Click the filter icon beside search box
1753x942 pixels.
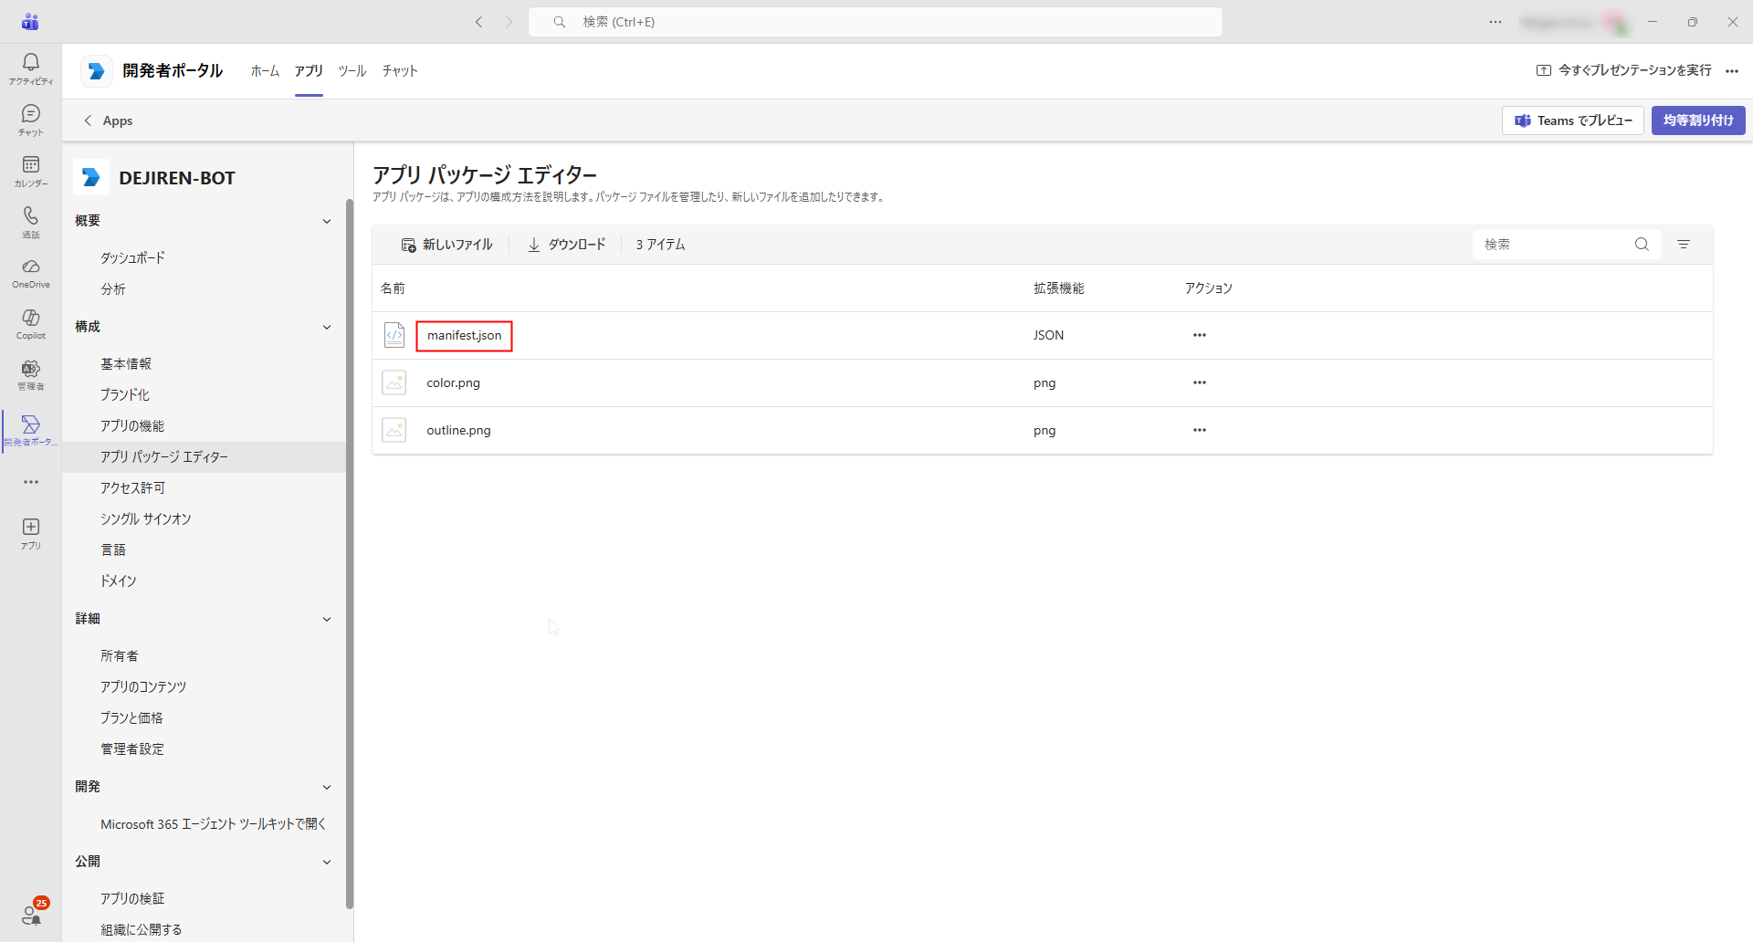tap(1684, 245)
